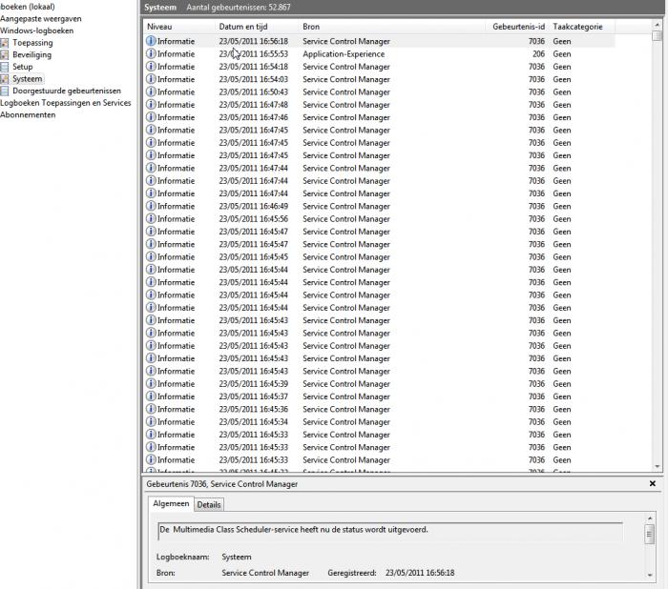Open Logboeken Toepassingen en Services node

point(66,103)
